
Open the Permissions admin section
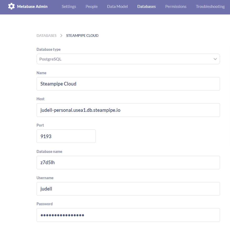(176, 7)
